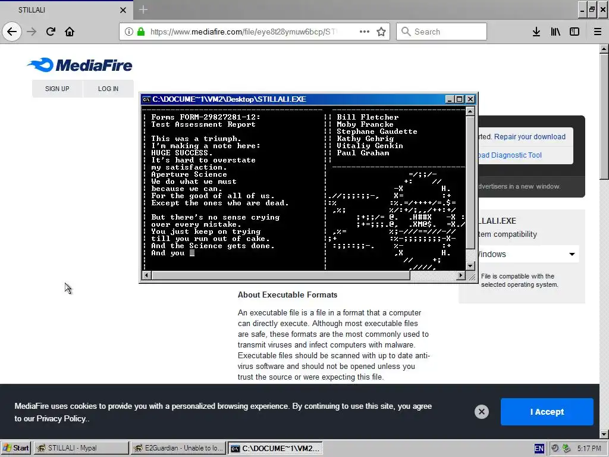Click the console up scroll arrow
The height and width of the screenshot is (457, 609).
point(470,111)
